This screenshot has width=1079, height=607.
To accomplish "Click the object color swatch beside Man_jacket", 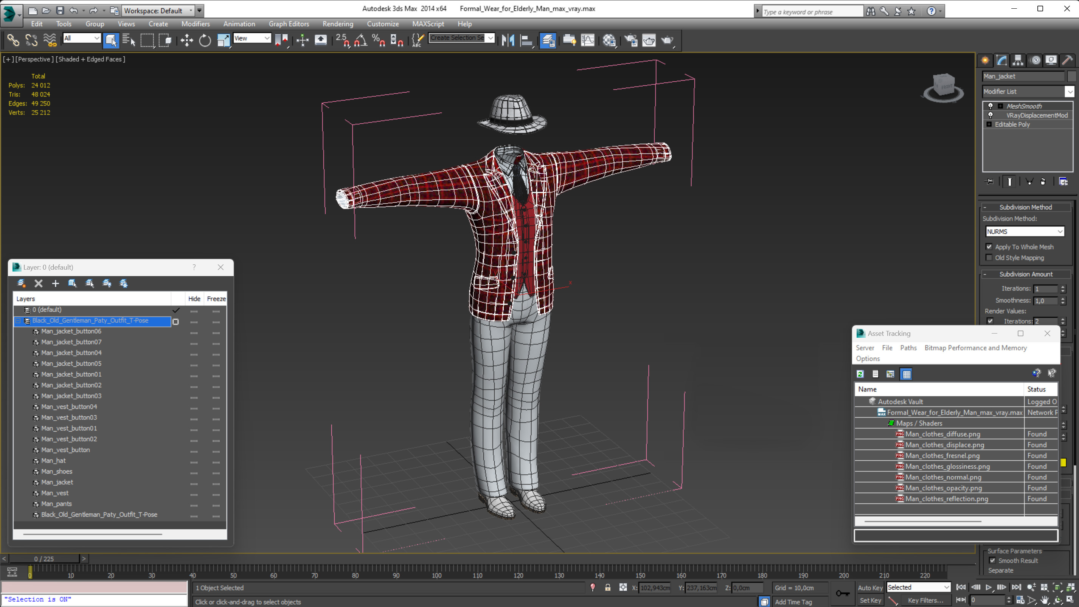I will [1071, 76].
